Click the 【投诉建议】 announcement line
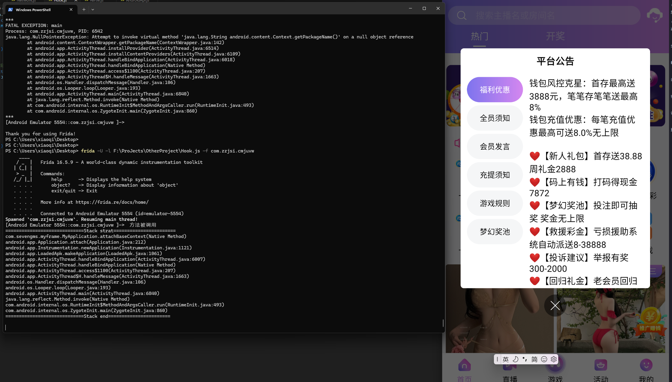The width and height of the screenshot is (672, 382). point(579,263)
